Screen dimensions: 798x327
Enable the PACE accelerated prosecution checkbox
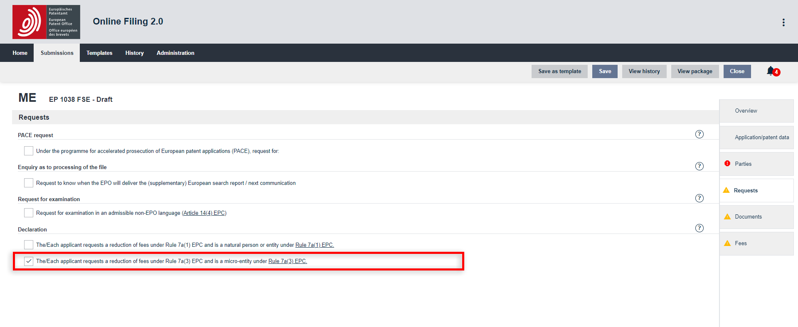(29, 151)
